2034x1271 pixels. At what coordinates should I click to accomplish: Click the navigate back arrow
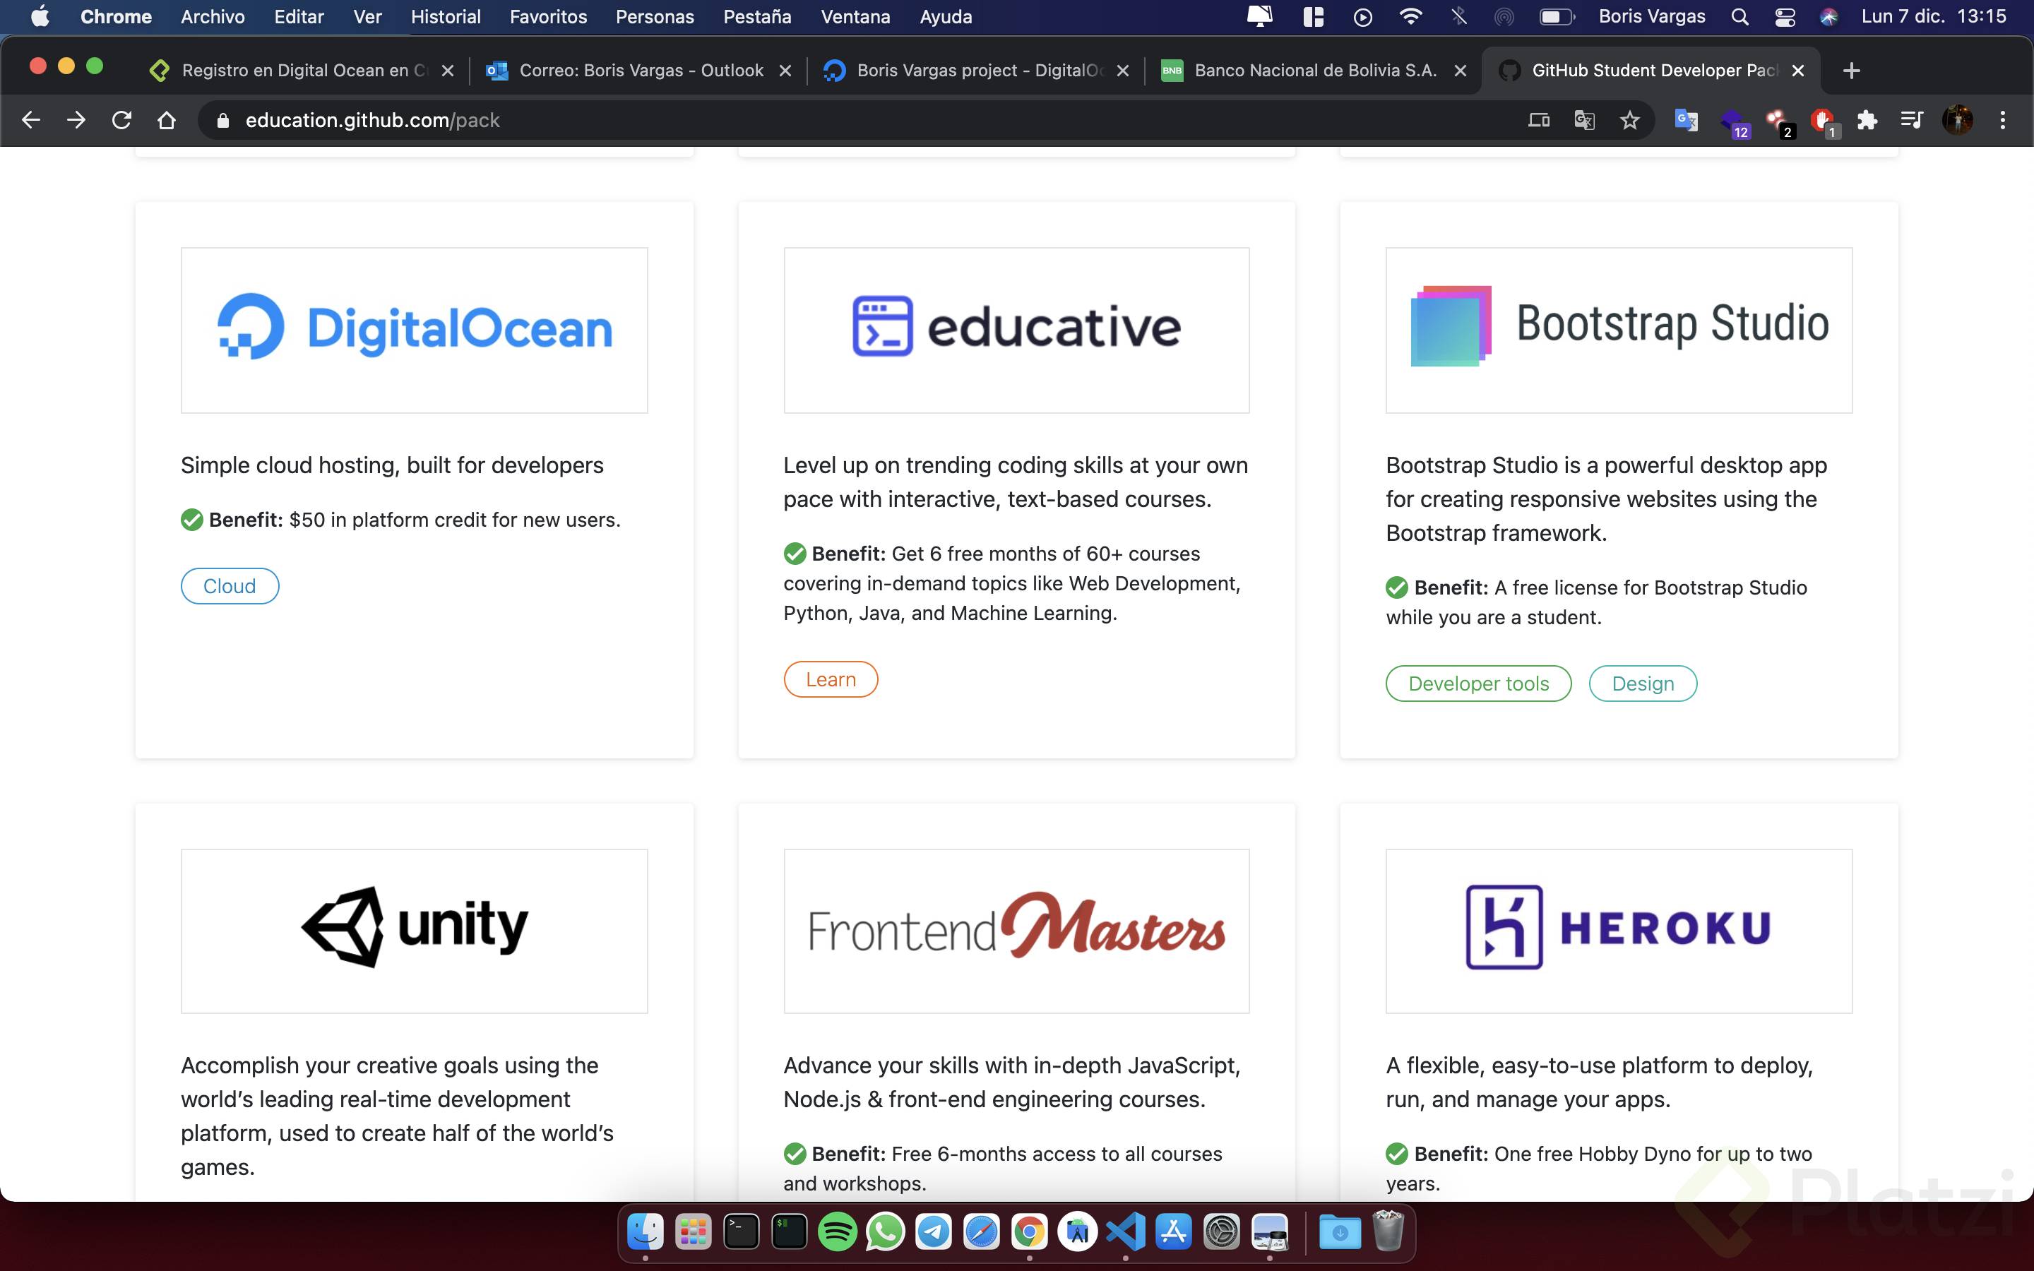(x=31, y=120)
